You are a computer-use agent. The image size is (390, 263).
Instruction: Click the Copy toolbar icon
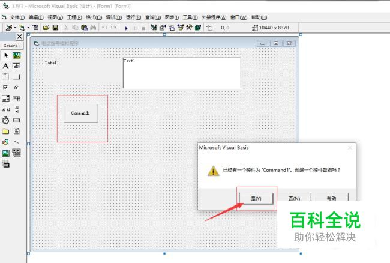click(x=75, y=28)
